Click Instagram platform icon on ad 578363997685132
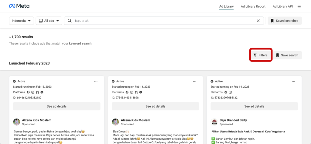 [230, 92]
